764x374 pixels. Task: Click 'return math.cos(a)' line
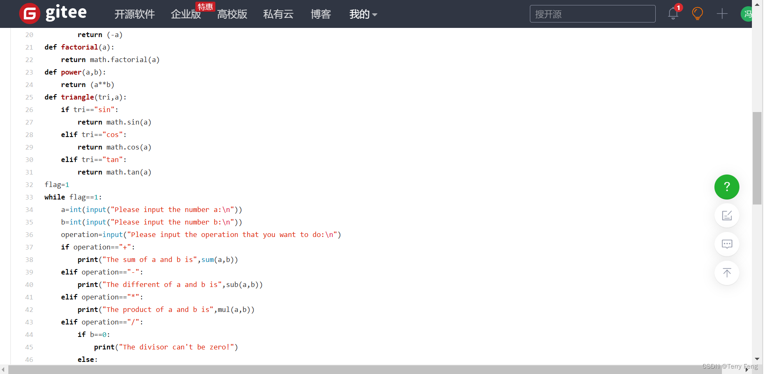115,147
